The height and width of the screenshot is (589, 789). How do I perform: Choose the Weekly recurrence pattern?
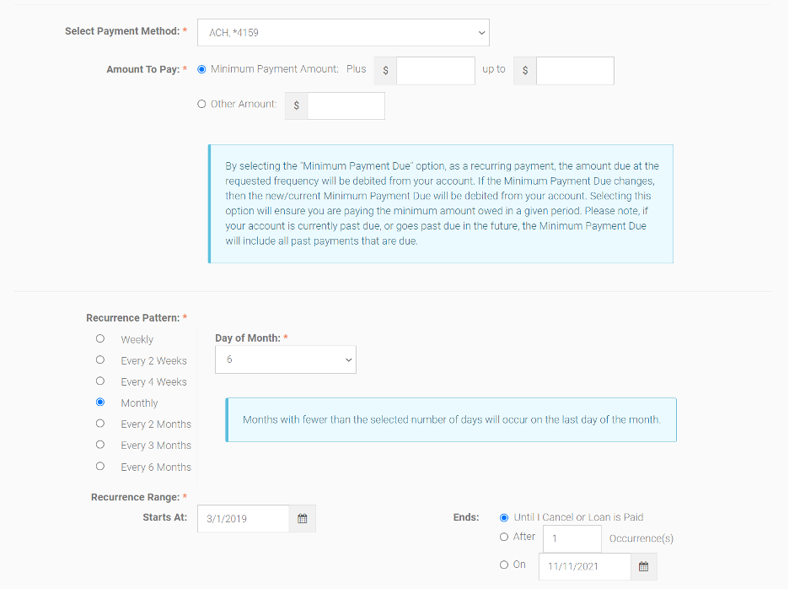(x=100, y=339)
